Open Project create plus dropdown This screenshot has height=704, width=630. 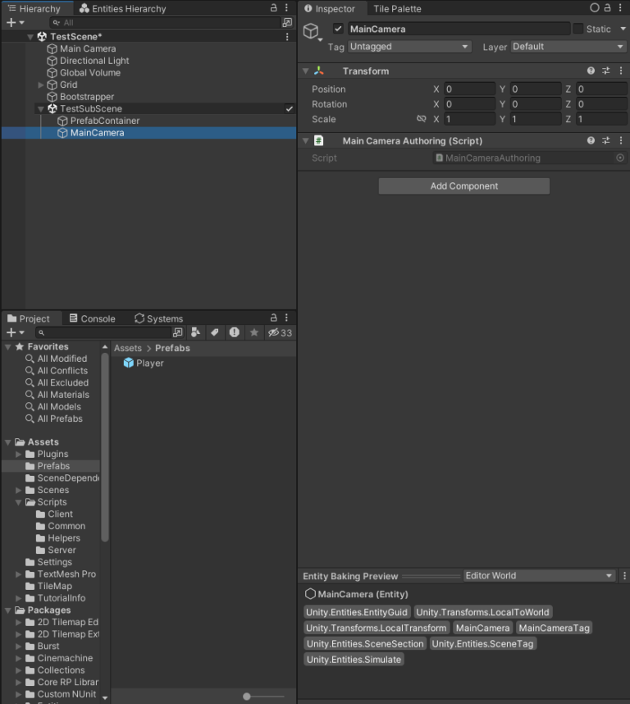[x=15, y=332]
